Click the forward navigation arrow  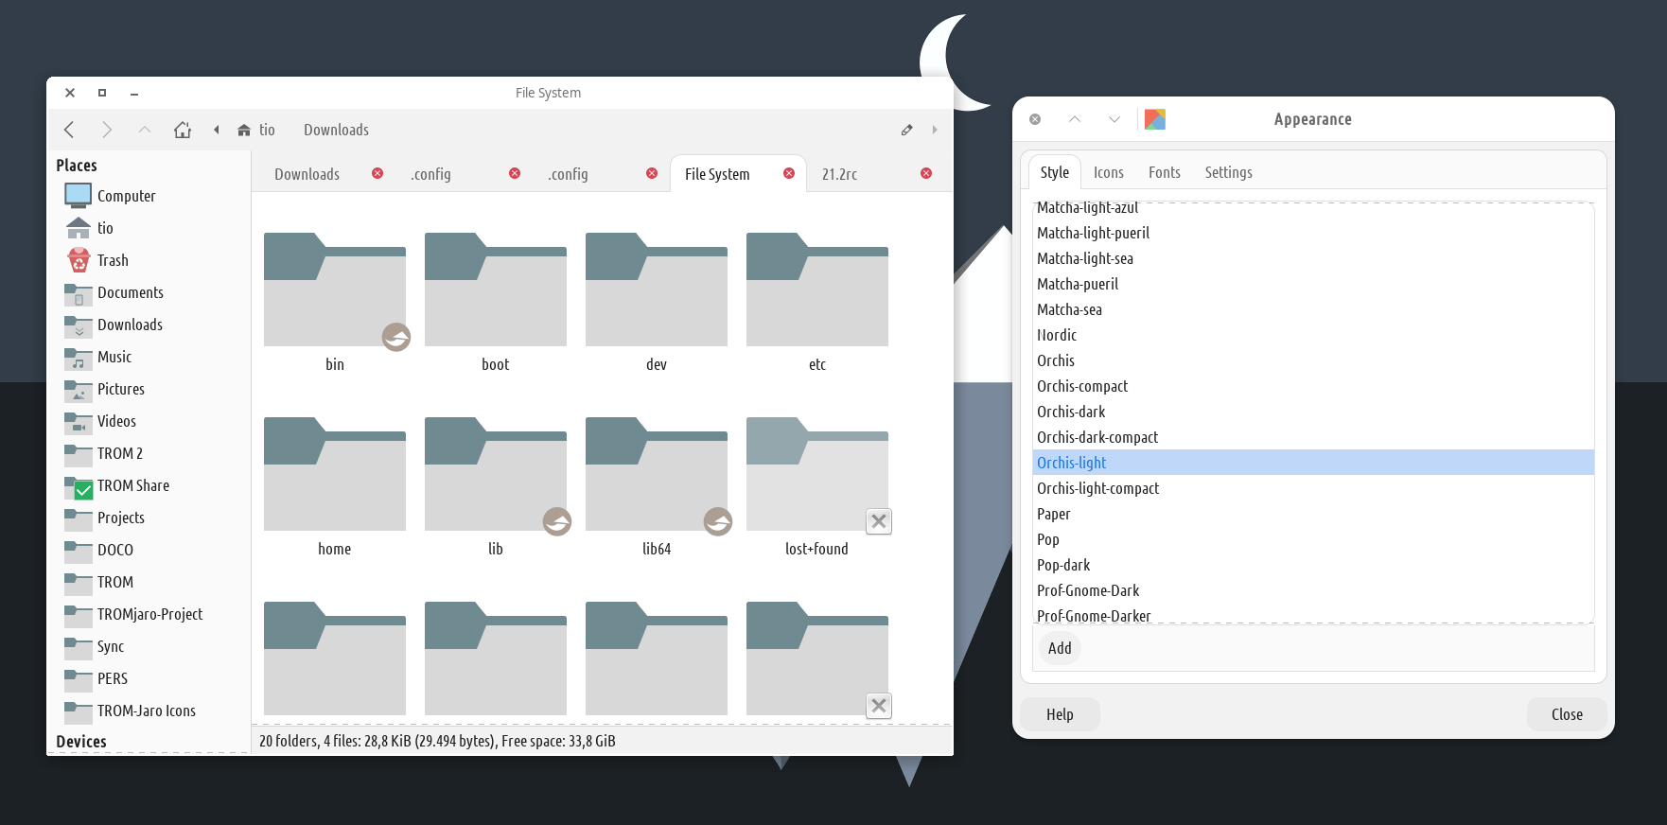(107, 130)
